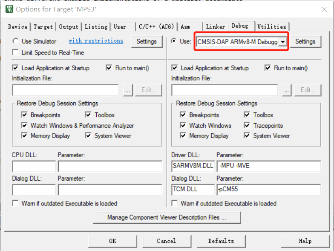Click the simulator Settings button

pos(147,42)
